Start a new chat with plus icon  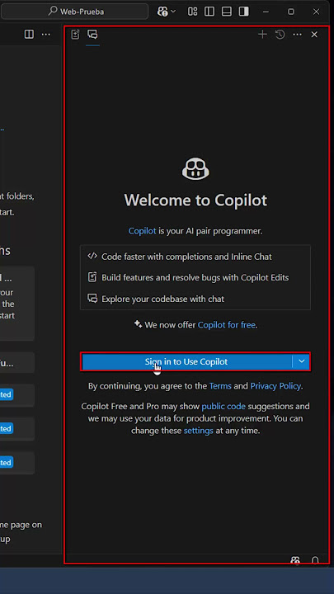tap(262, 35)
